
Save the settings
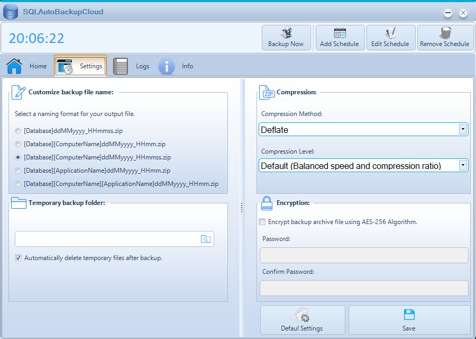pyautogui.click(x=409, y=320)
